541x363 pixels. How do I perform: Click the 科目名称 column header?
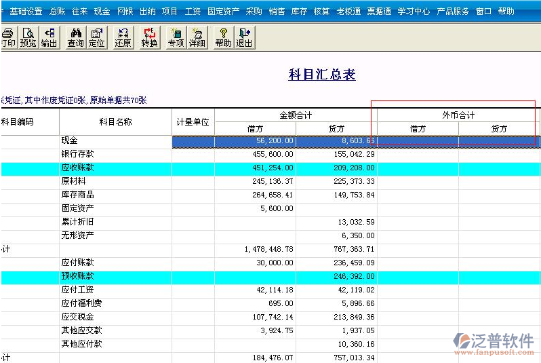point(115,122)
